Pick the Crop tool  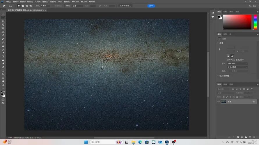3,28
